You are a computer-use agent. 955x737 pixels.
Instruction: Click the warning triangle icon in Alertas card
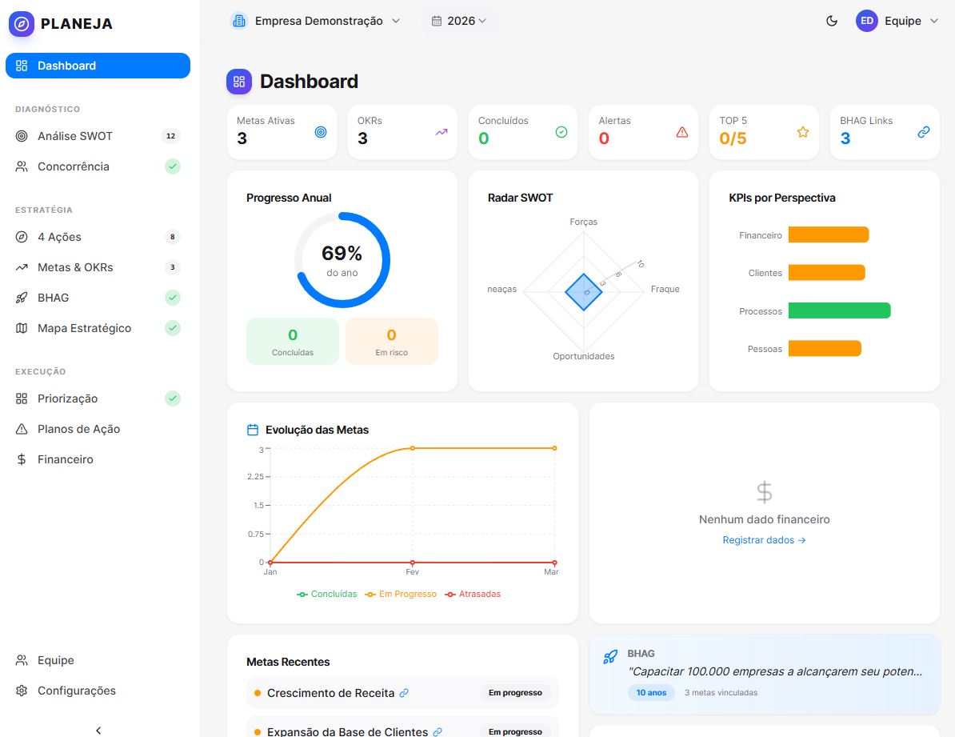click(682, 132)
